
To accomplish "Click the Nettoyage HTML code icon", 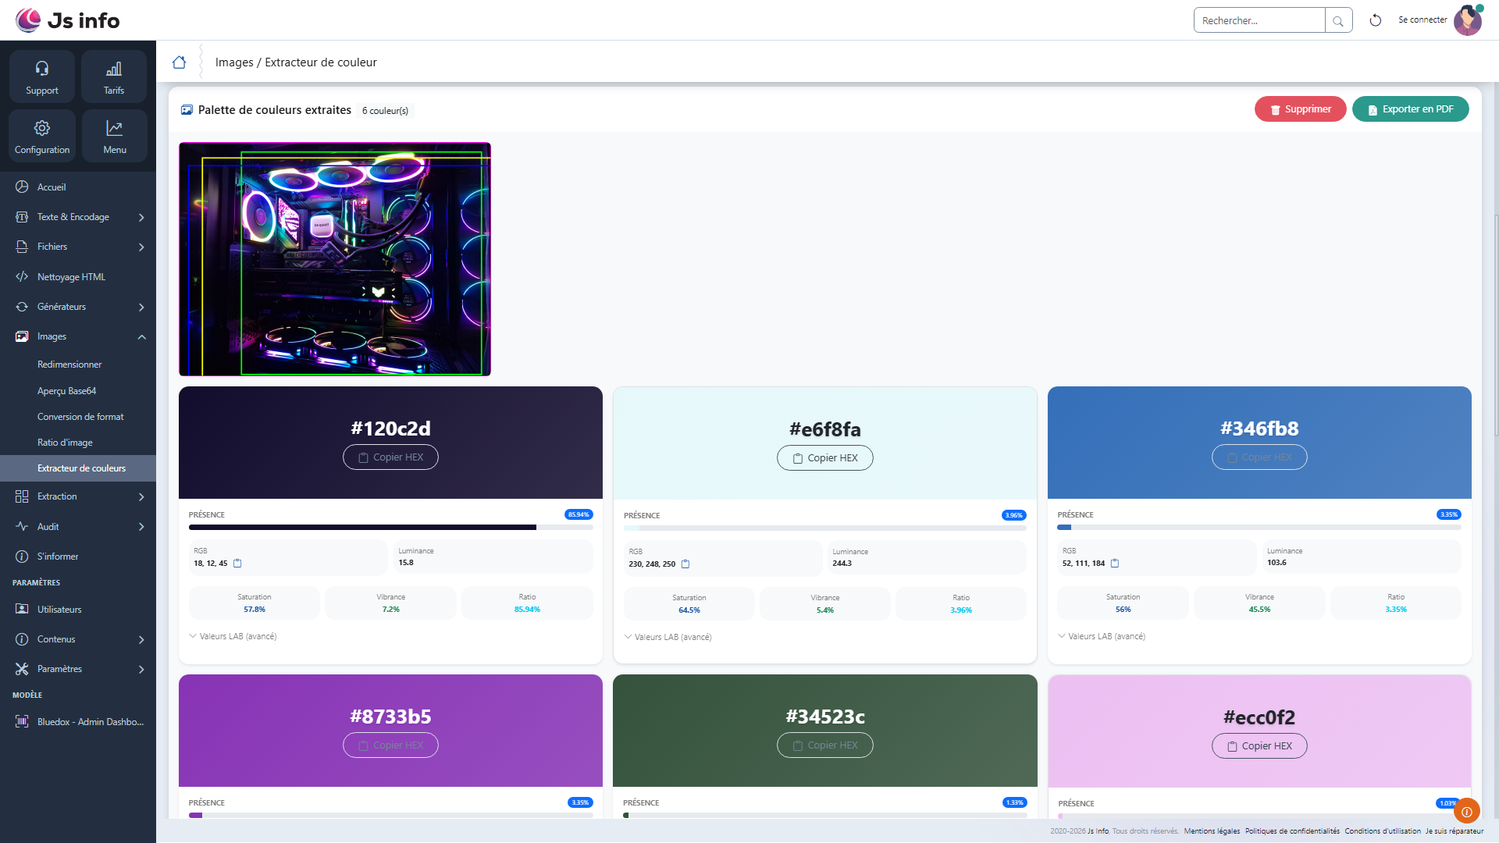I will [x=22, y=277].
